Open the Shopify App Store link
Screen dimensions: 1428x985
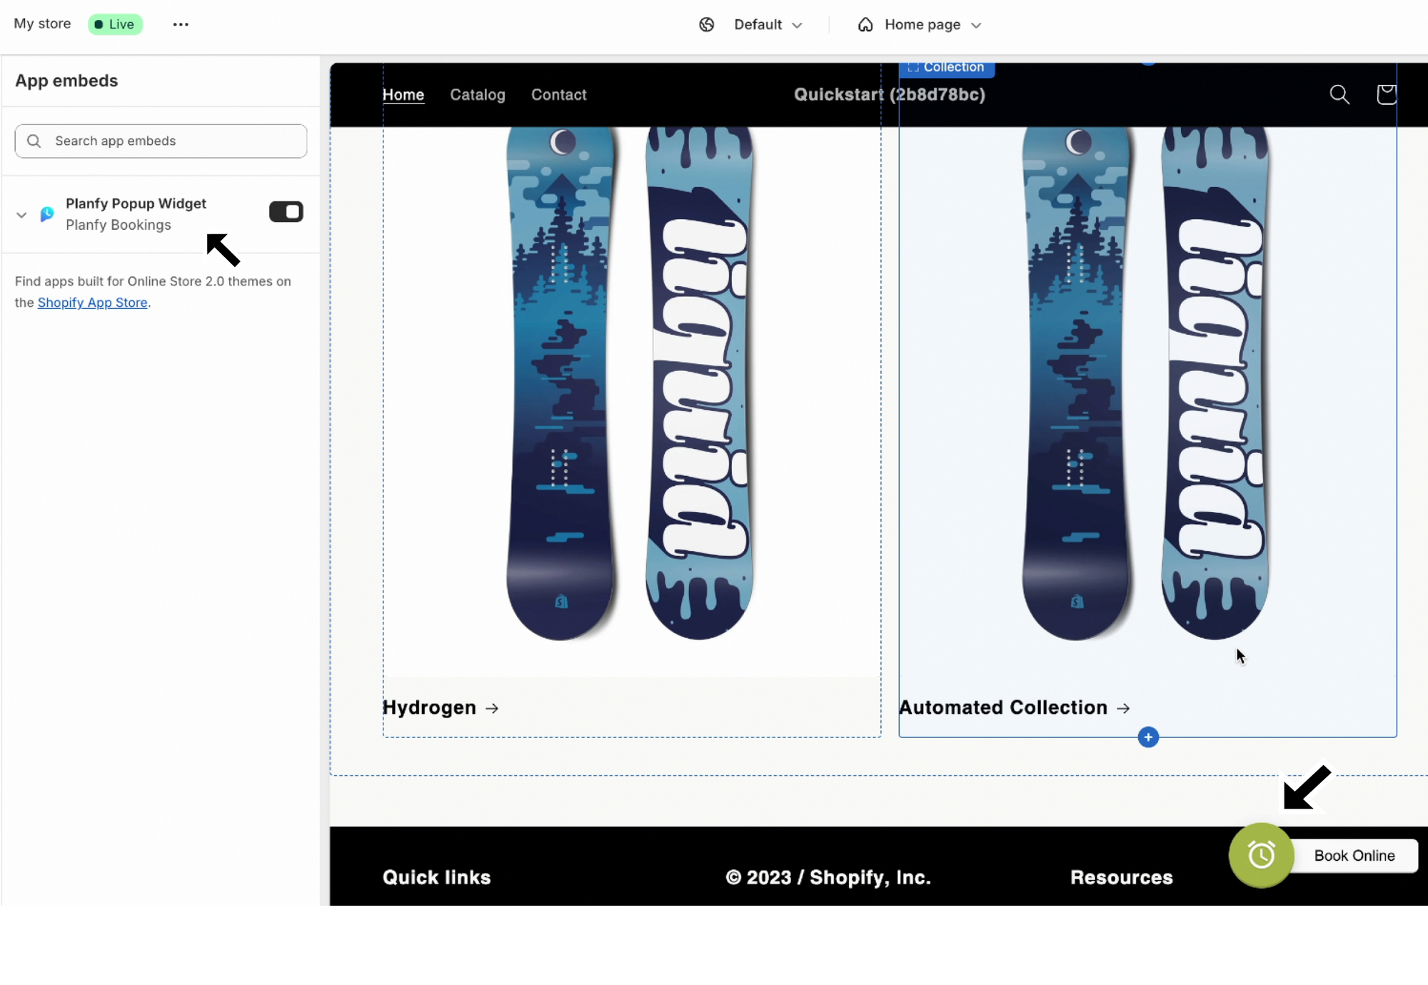[x=93, y=303]
